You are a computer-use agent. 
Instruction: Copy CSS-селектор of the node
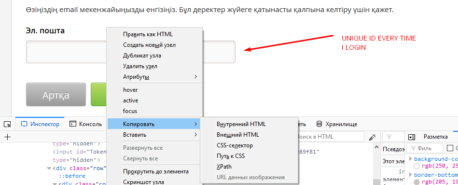point(249,145)
